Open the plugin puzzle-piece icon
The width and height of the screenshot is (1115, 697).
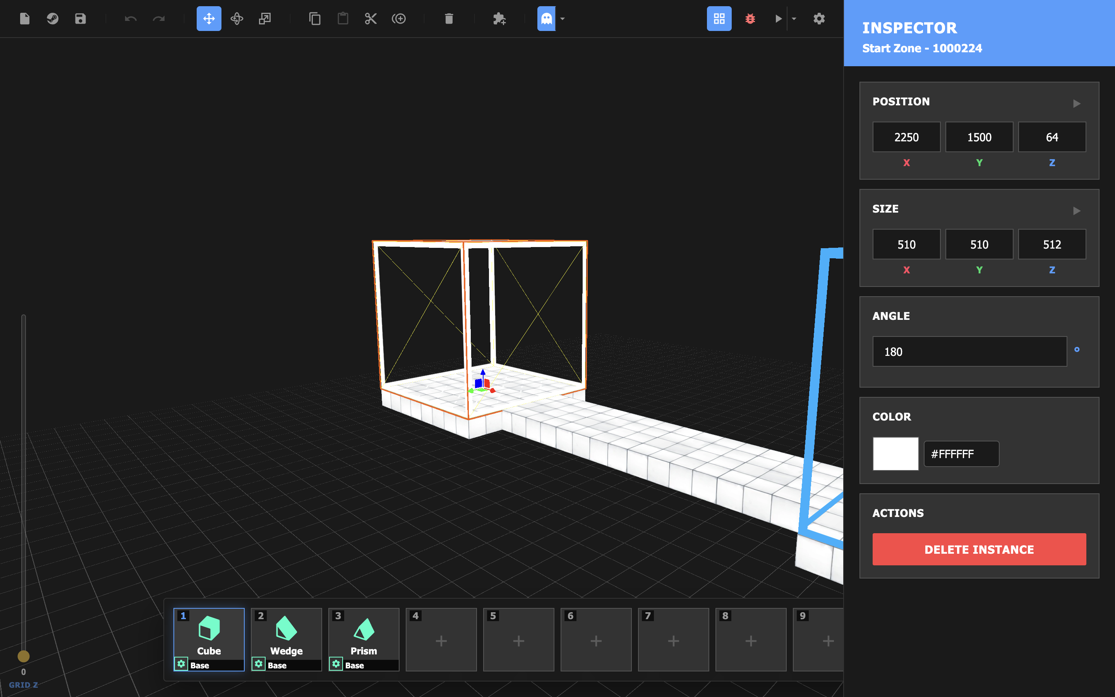(499, 19)
